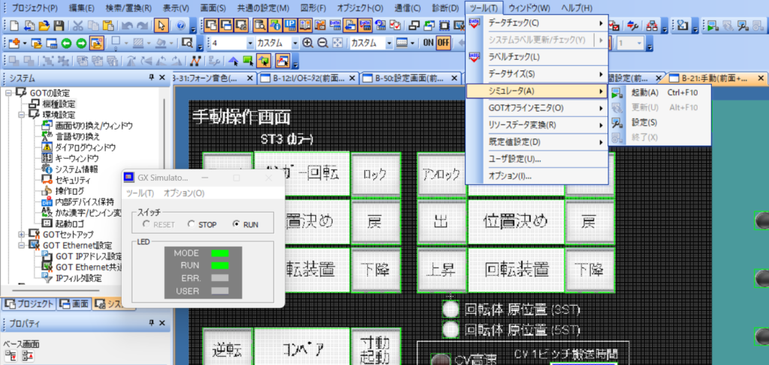Choose 起動(A) from the simulator submenu

click(644, 93)
